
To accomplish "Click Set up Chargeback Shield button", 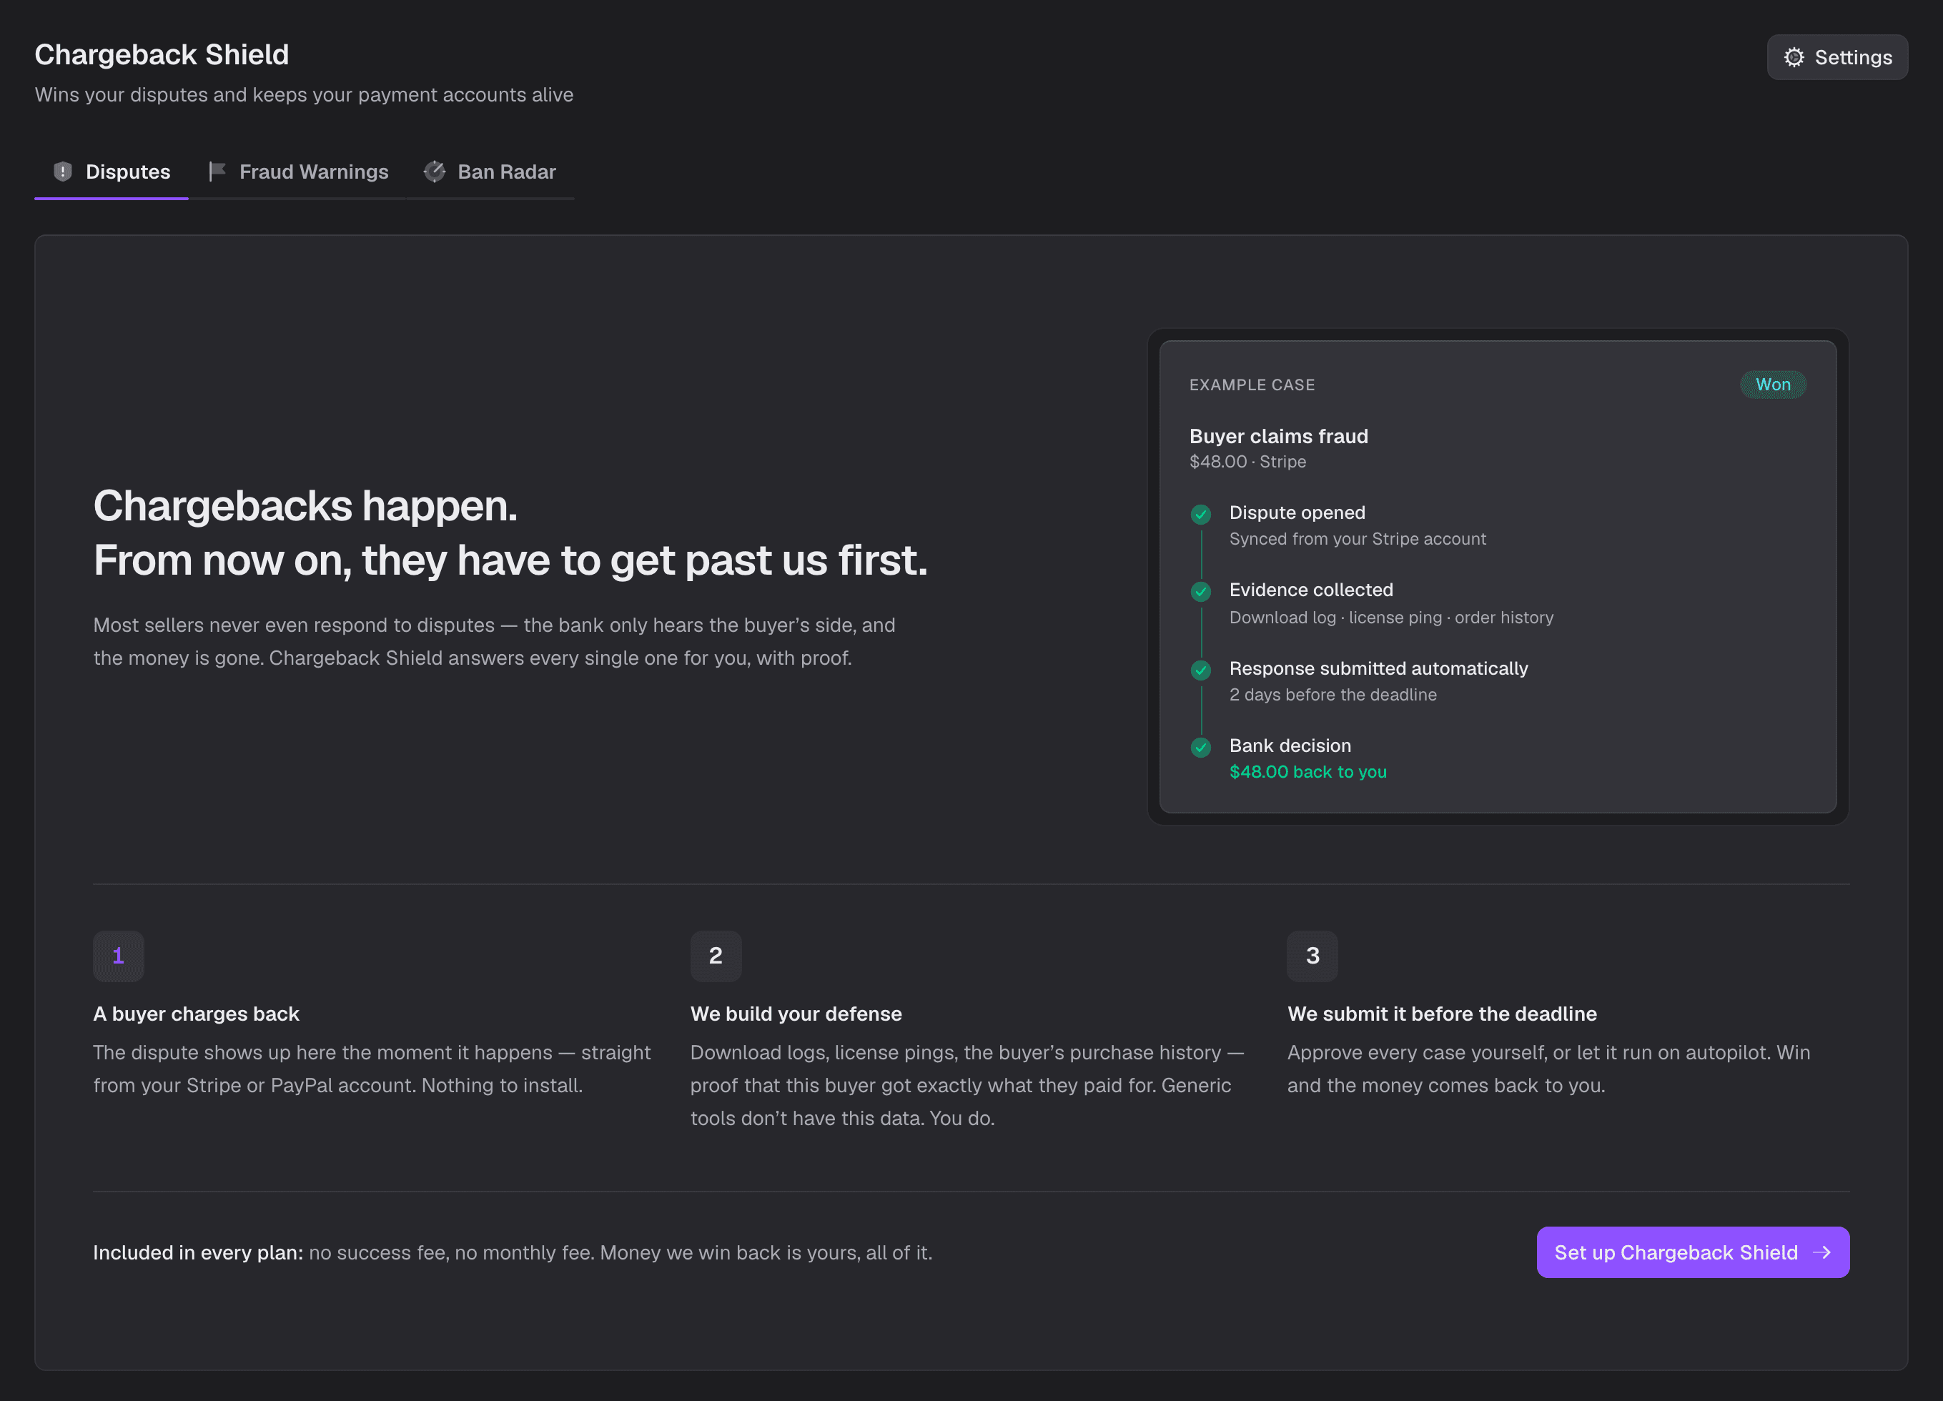I will [x=1693, y=1252].
